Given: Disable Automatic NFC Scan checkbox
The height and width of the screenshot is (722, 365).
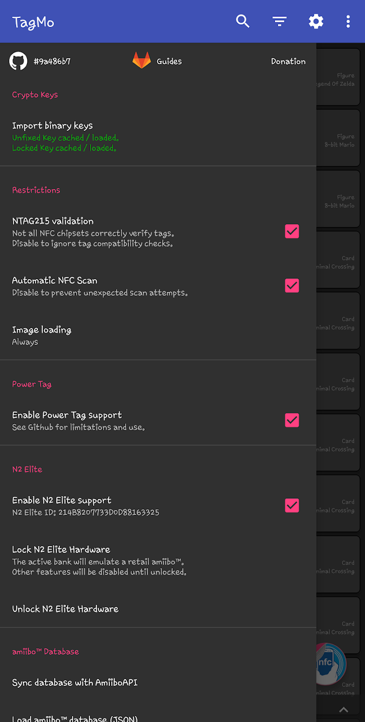Looking at the screenshot, I should (x=292, y=285).
